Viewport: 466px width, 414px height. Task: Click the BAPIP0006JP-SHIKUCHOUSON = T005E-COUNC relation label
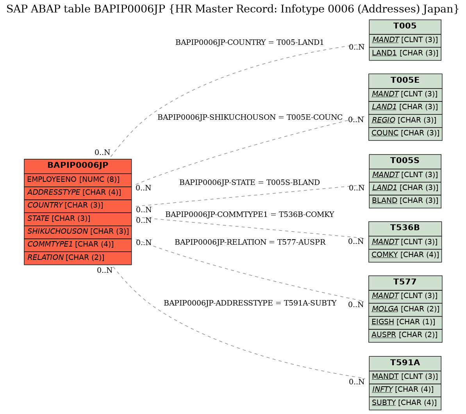pos(250,117)
